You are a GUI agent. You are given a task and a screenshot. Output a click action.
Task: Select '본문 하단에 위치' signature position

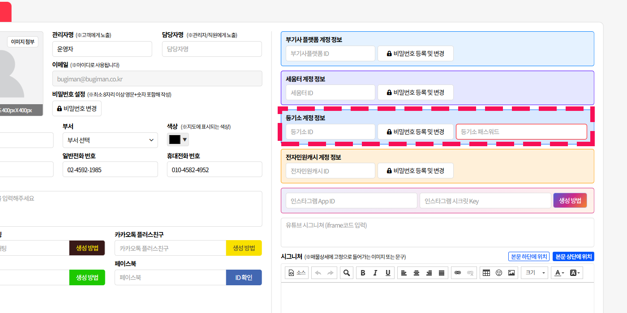(x=529, y=257)
